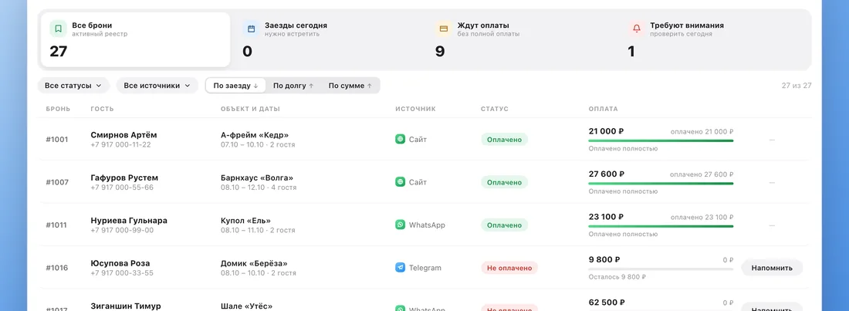Select the Требуют внимания summary card
849x311 pixels.
point(714,39)
